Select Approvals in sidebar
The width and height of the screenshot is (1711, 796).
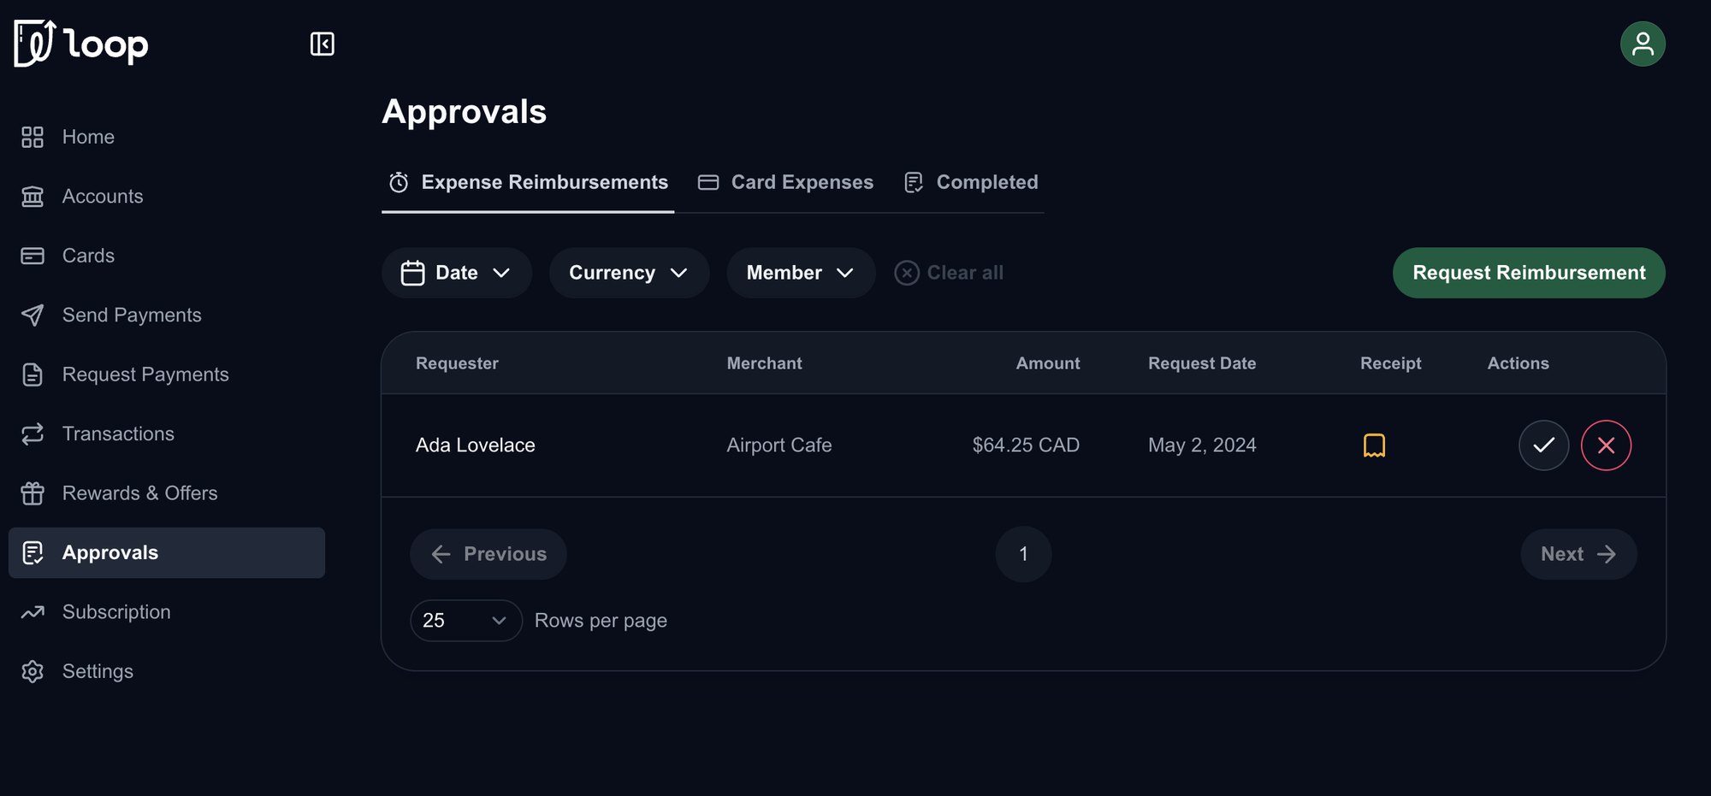[167, 553]
